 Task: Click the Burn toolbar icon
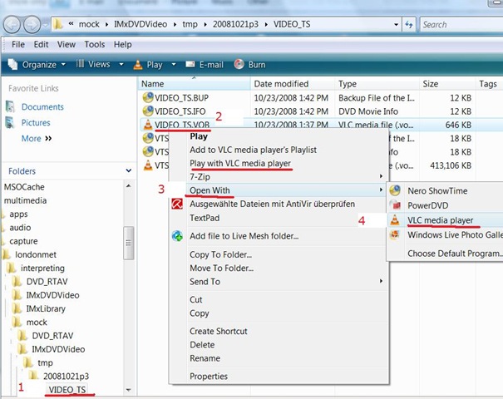click(x=239, y=64)
